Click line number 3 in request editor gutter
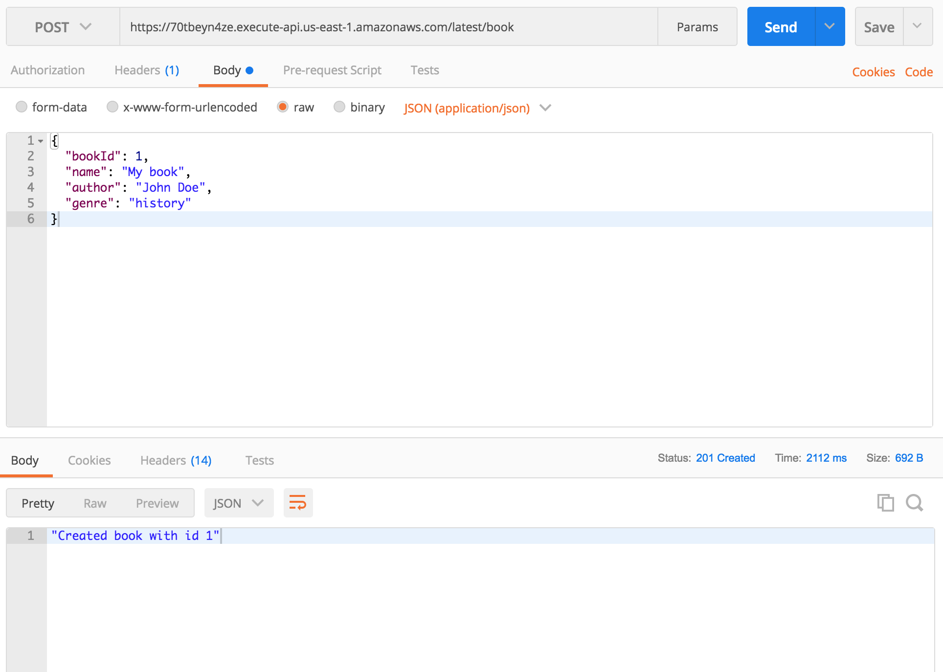 [30, 172]
